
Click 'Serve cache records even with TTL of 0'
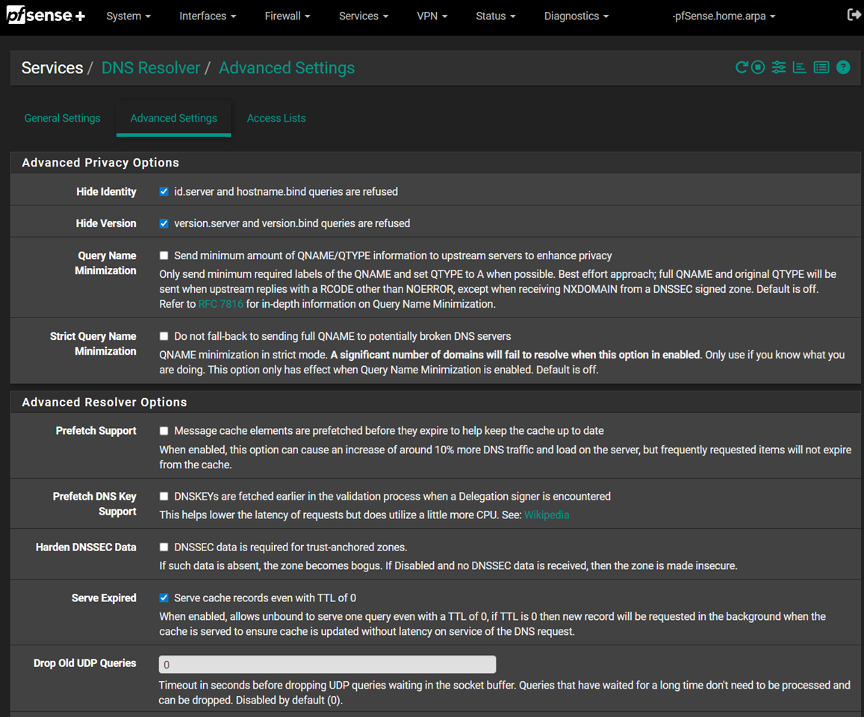(265, 598)
